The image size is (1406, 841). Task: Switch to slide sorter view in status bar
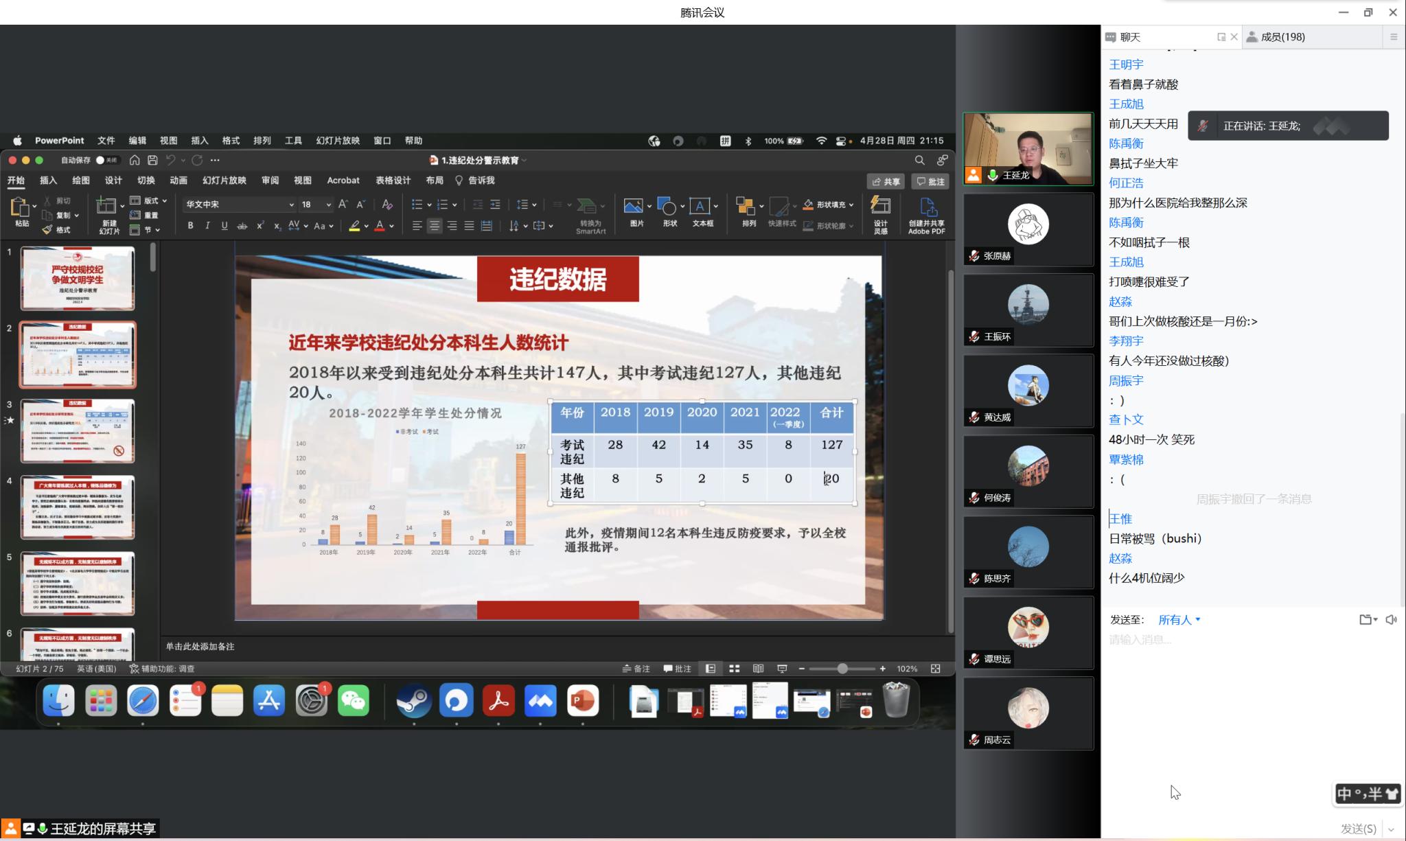734,669
